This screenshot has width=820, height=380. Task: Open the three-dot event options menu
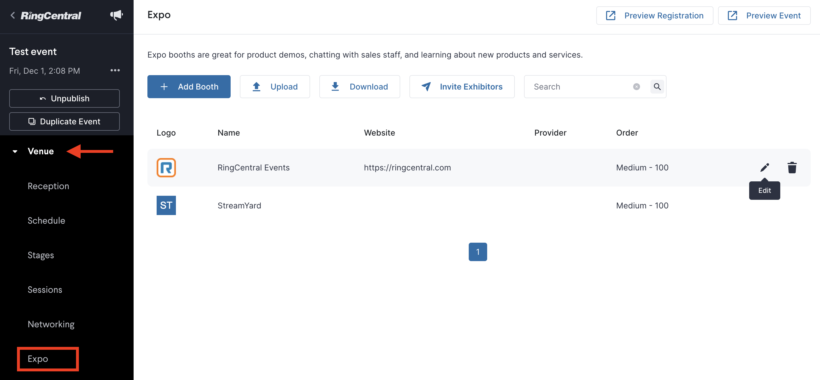(x=115, y=70)
